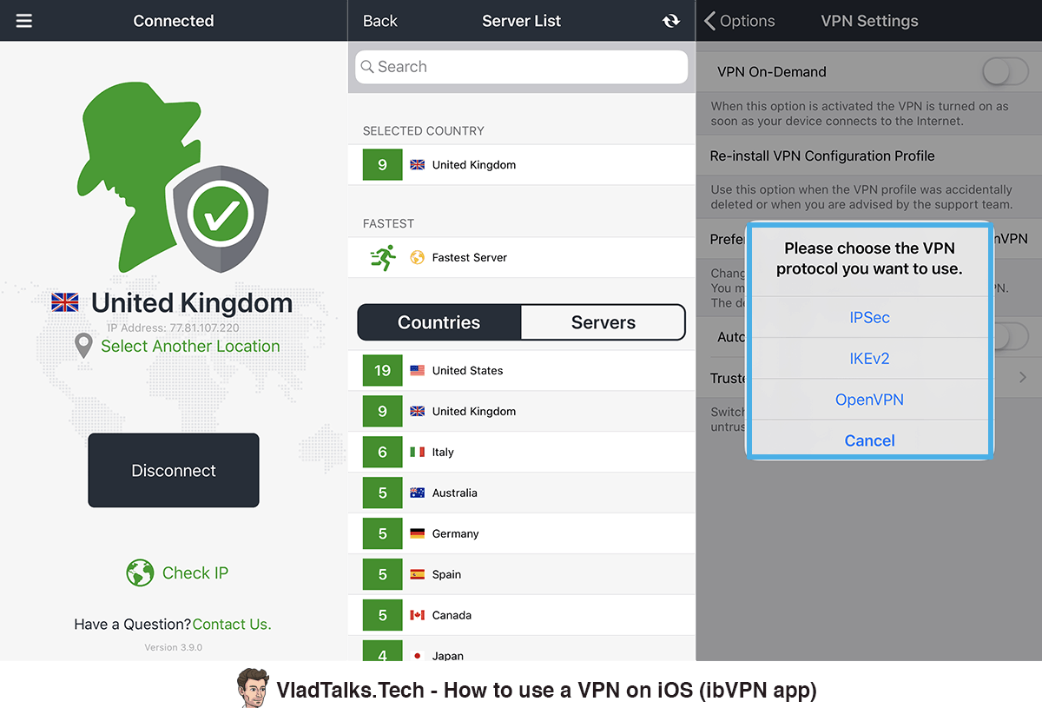Choose IPSec protocol
Viewport: 1042px width, 708px height.
click(x=869, y=317)
